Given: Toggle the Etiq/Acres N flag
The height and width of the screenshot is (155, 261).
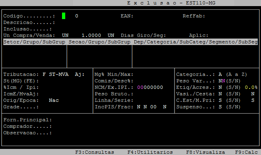Looking at the screenshot, I should 220,87.
